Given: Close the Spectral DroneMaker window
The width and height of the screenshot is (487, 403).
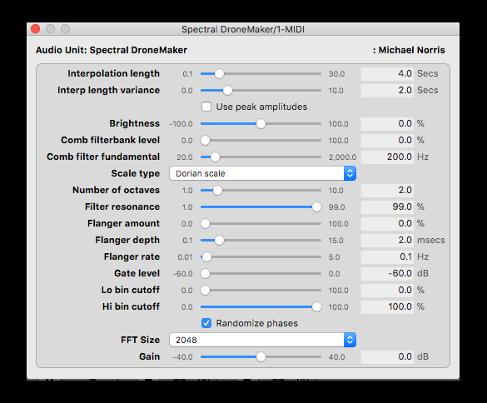Looking at the screenshot, I should click(x=36, y=29).
